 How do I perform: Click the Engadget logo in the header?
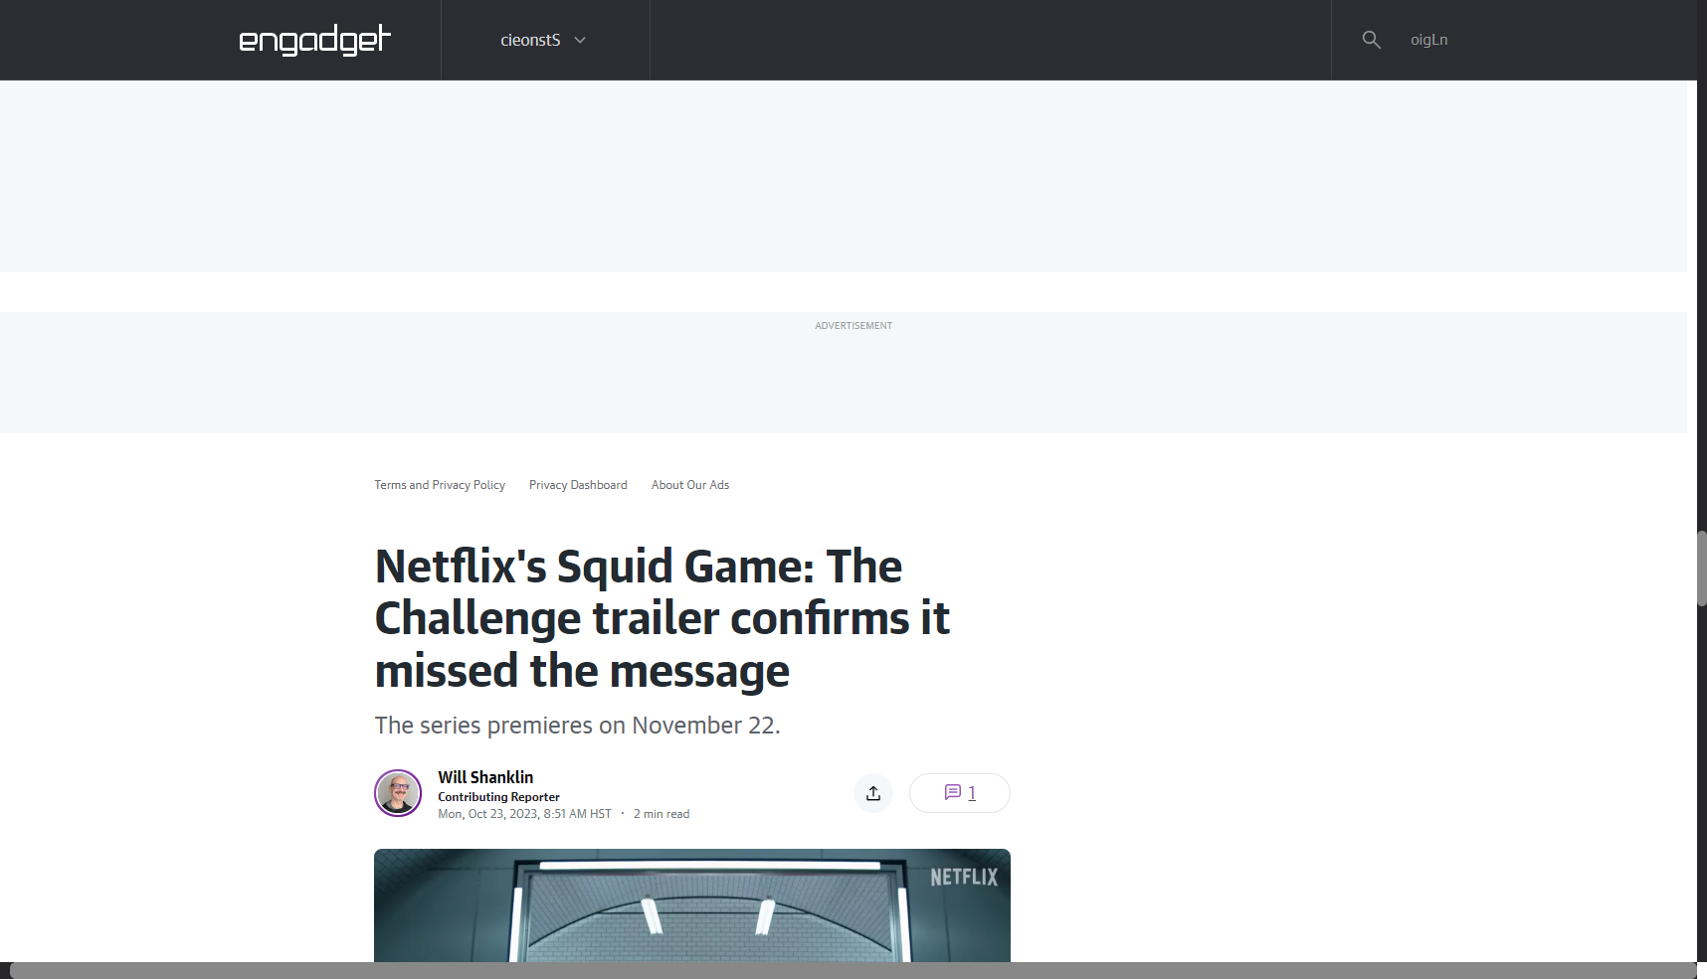click(314, 40)
